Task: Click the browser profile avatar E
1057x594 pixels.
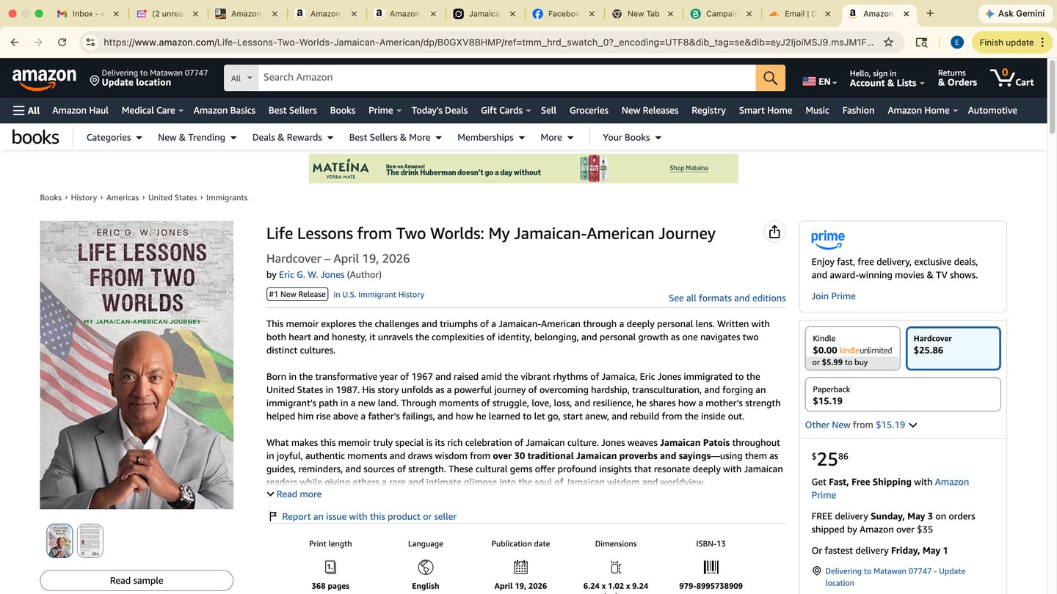Action: pos(956,43)
